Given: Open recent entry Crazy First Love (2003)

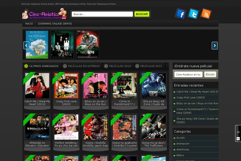Looking at the screenshot, I should (190, 97).
